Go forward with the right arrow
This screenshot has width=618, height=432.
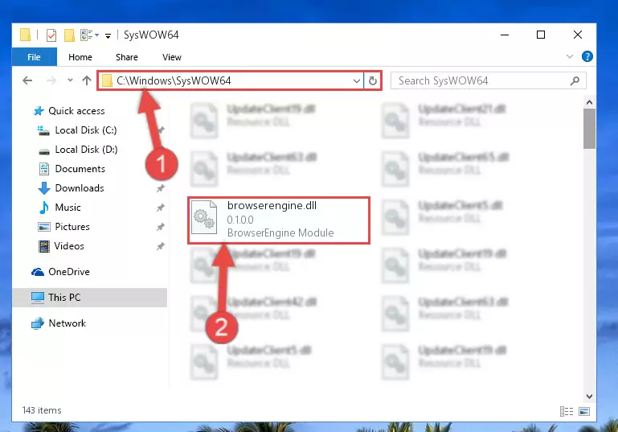(x=51, y=80)
